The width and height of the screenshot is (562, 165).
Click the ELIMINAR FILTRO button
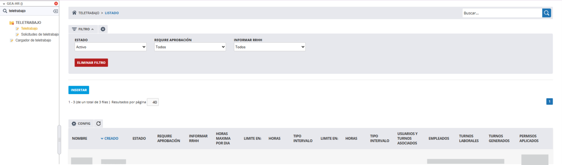click(x=91, y=63)
